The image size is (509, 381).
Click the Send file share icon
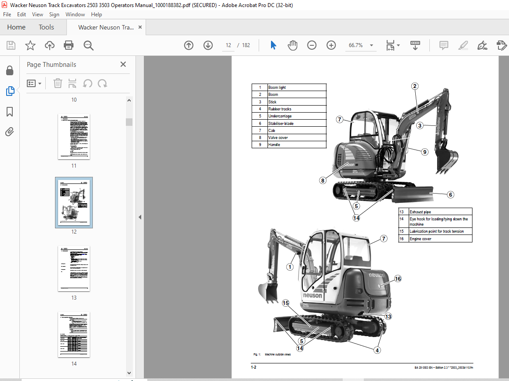point(502,45)
